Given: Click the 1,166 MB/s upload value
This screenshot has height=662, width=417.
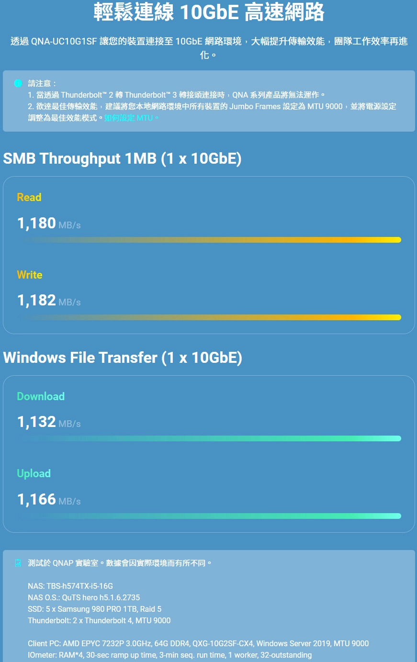Looking at the screenshot, I should 49,500.
